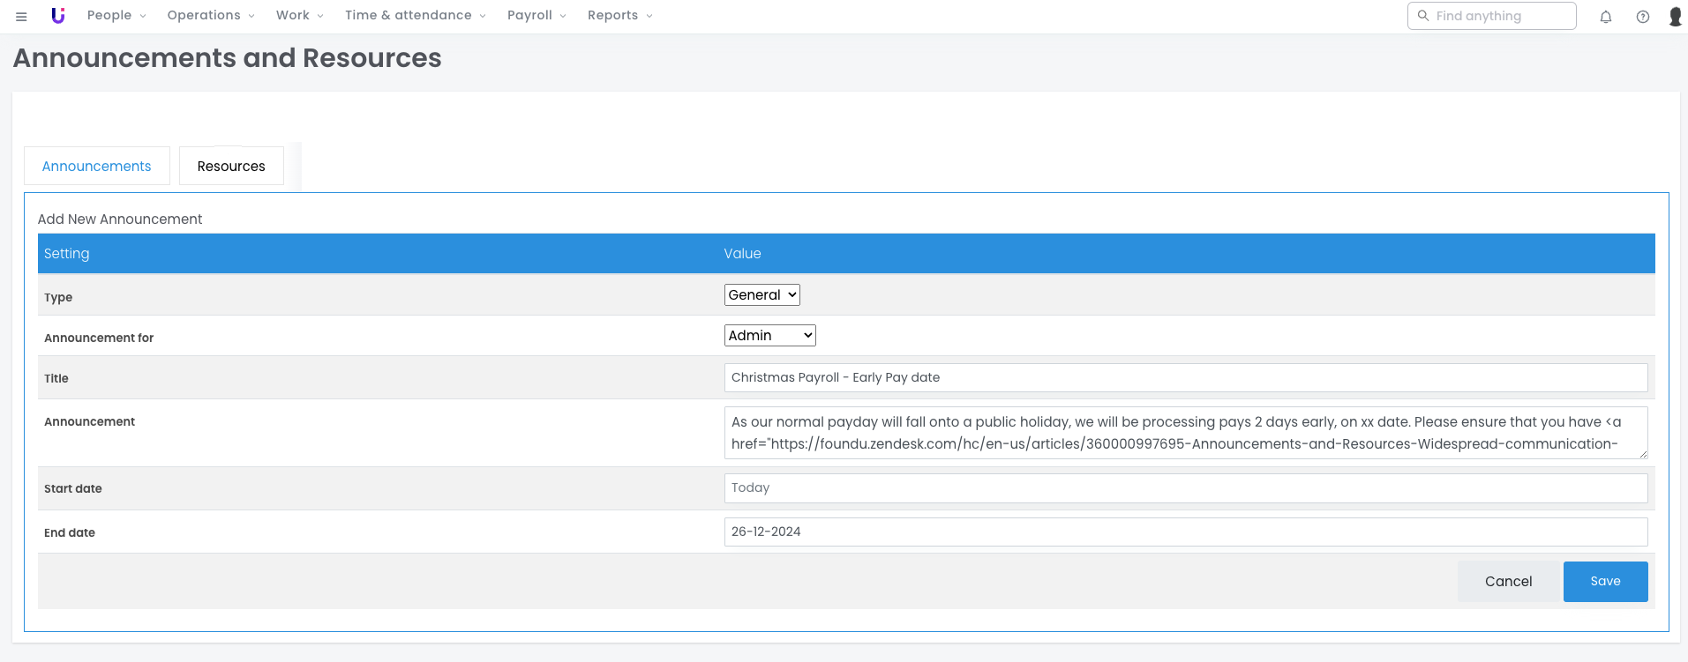The width and height of the screenshot is (1688, 662).
Task: Open the Type dropdown set to General
Action: (761, 295)
